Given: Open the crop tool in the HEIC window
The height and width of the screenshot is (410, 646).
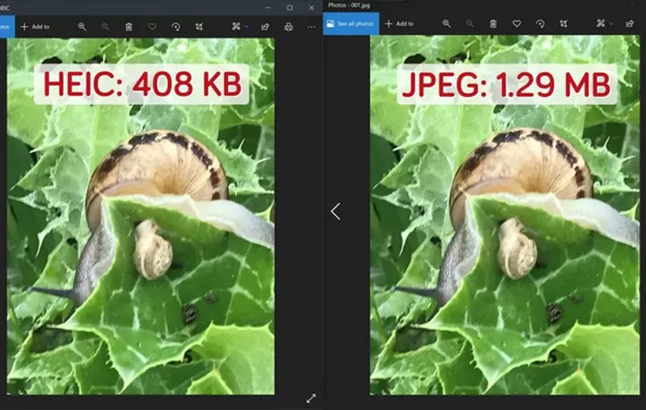Looking at the screenshot, I should click(199, 27).
